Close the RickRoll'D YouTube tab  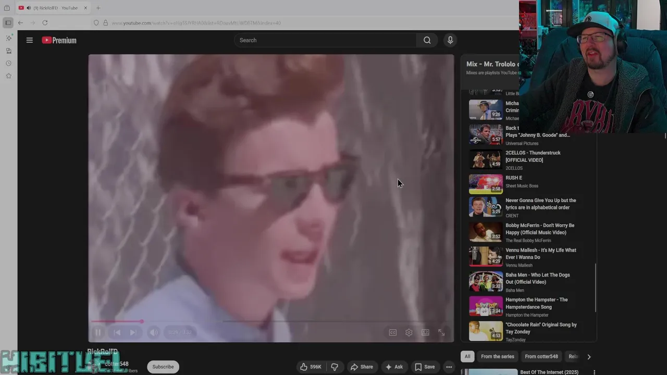[85, 8]
